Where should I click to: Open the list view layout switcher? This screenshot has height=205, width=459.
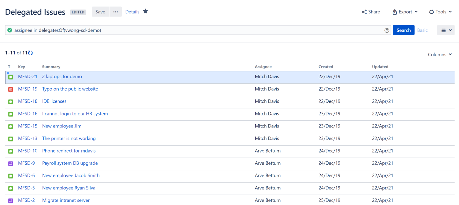446,31
